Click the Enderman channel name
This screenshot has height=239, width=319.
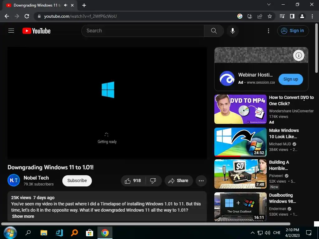coord(278,209)
